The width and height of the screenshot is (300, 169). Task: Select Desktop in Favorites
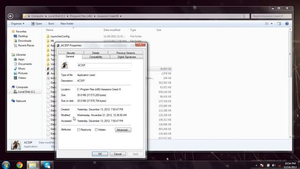pyautogui.click(x=21, y=36)
